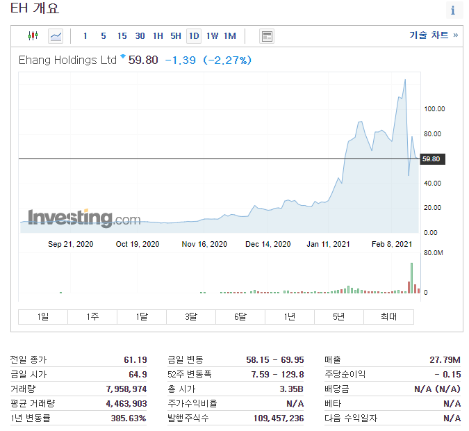This screenshot has height=431, width=469.
Task: Open the chart news/table layout icon
Action: click(x=267, y=36)
